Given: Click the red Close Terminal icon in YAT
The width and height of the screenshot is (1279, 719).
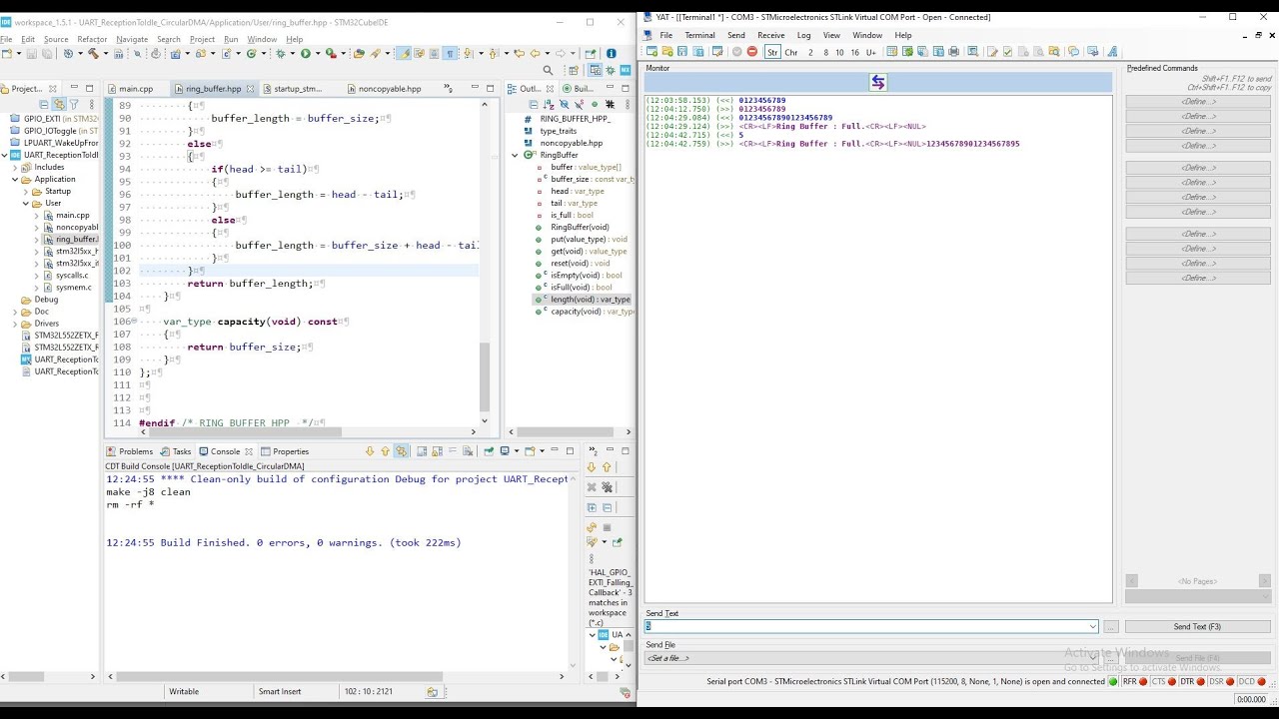Looking at the screenshot, I should 752,52.
